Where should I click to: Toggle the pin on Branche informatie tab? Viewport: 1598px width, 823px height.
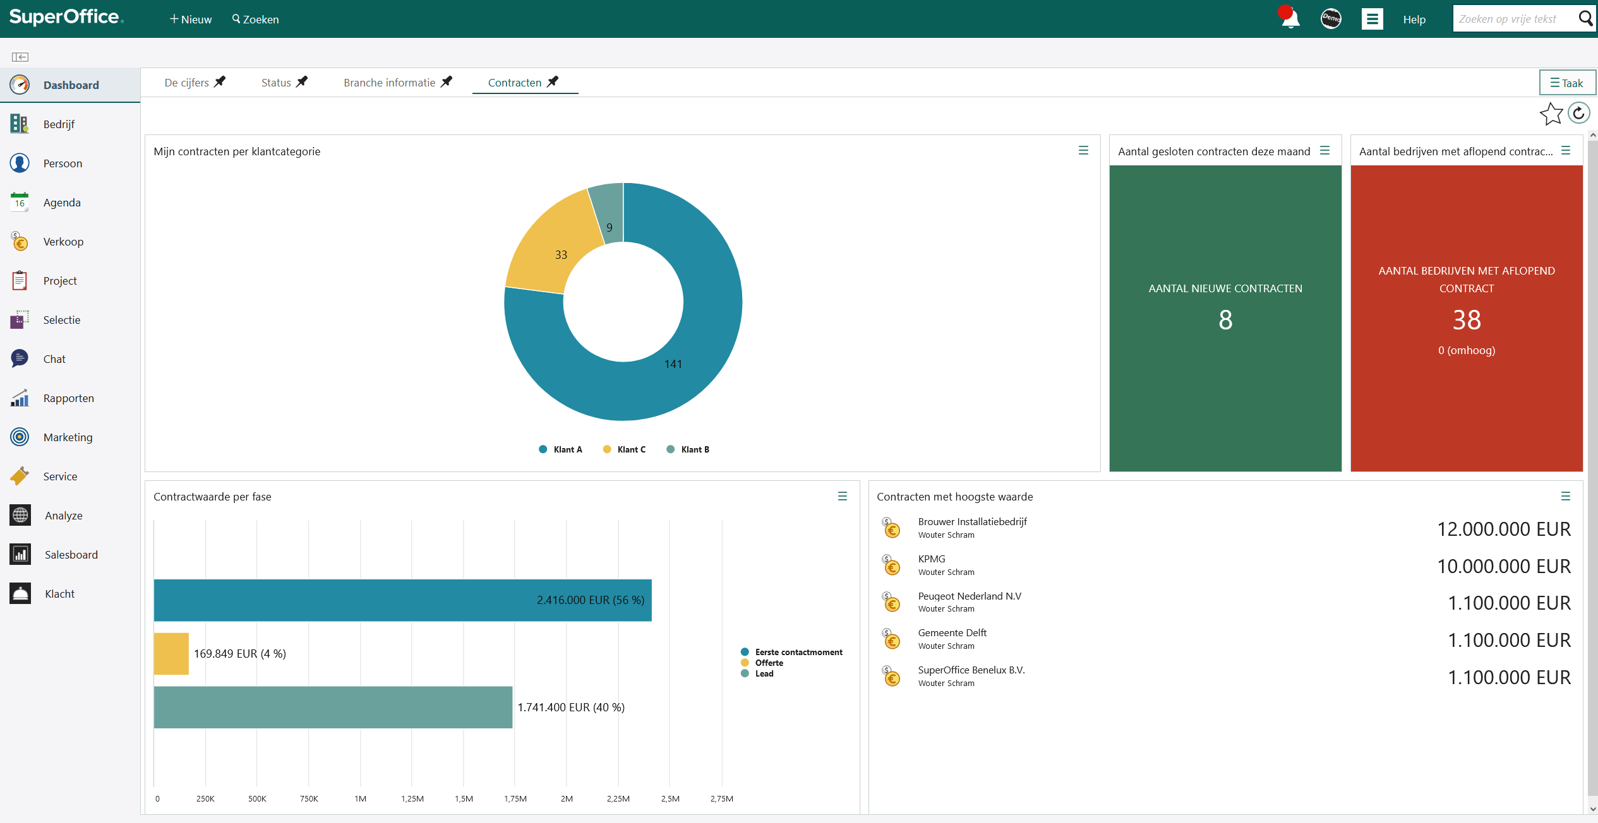pos(447,81)
